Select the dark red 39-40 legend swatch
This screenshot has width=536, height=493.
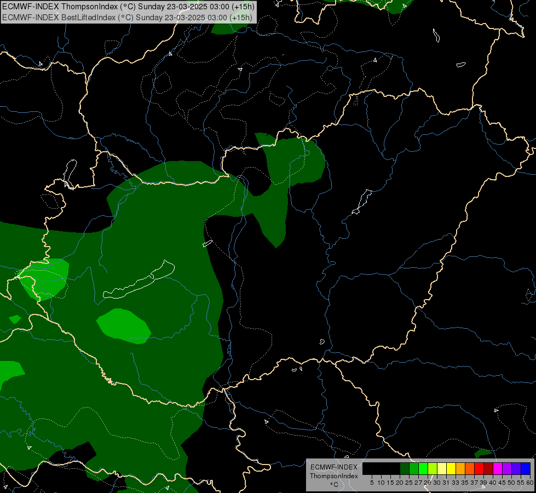click(488, 468)
